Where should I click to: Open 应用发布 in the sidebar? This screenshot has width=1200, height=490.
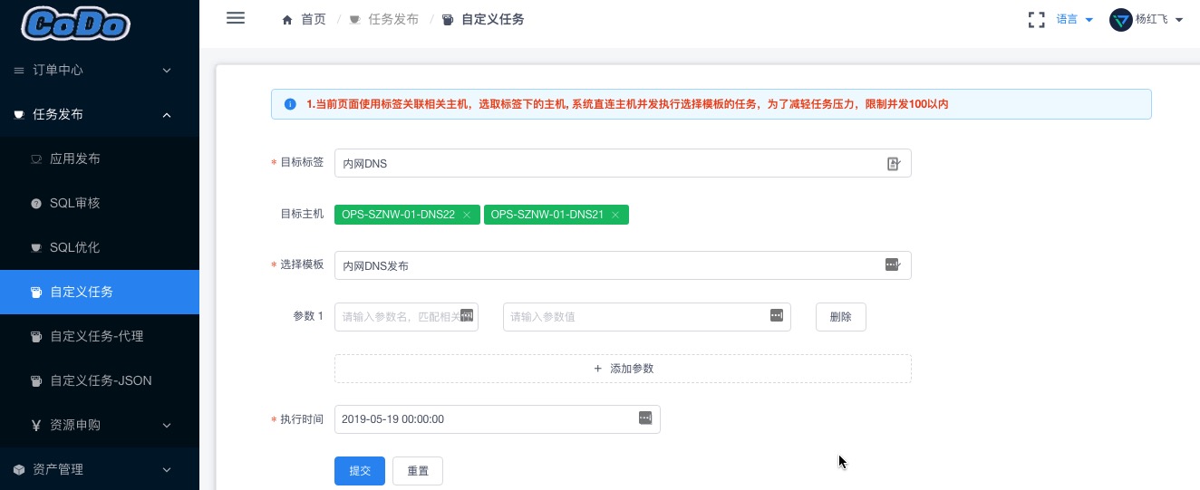pos(100,159)
